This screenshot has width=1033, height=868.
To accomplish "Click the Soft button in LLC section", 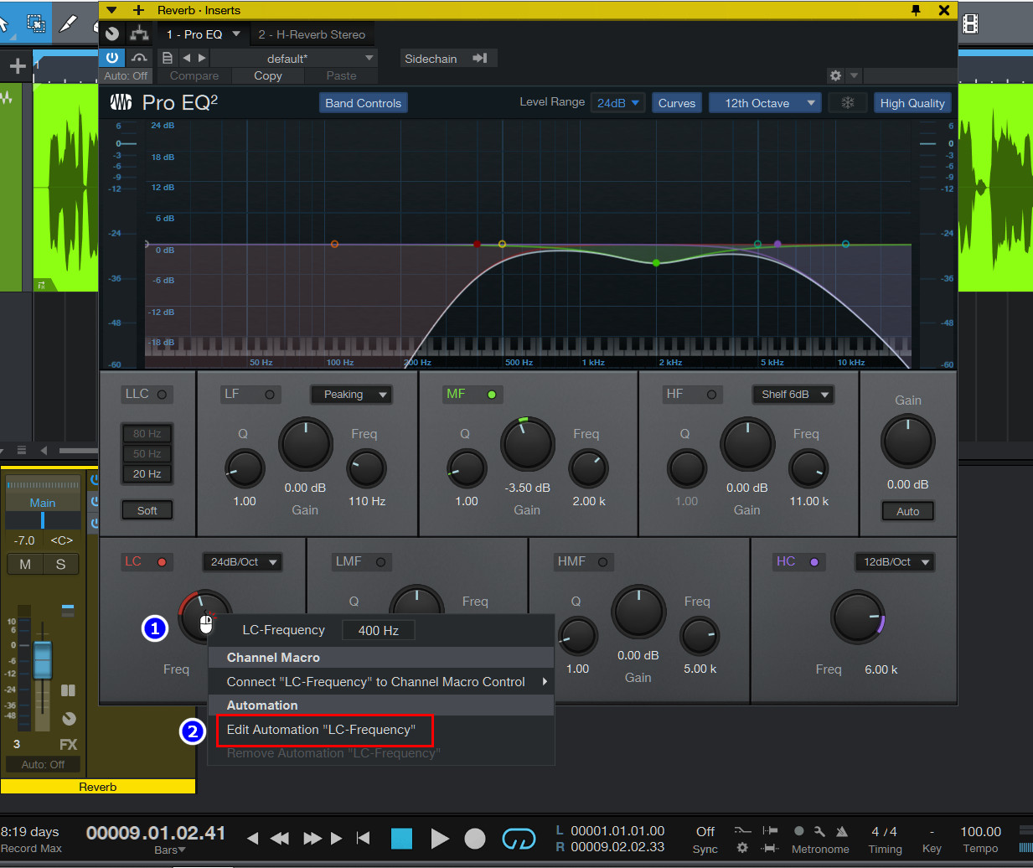I will 147,510.
